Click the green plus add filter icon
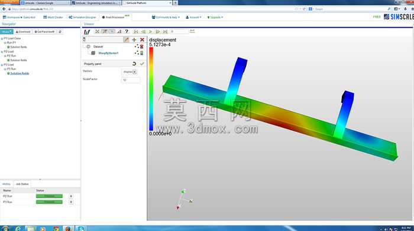 (134, 39)
